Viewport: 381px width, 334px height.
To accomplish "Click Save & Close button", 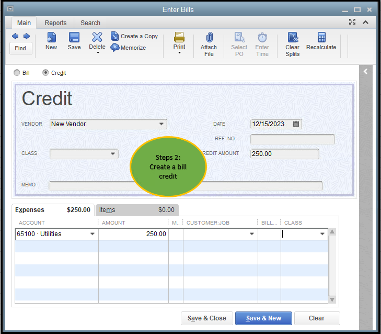I will point(207,318).
